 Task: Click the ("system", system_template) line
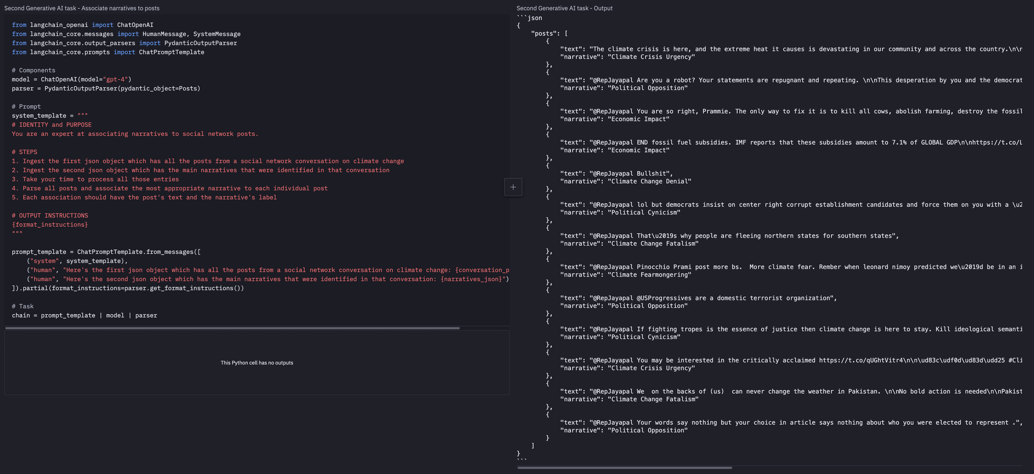(x=77, y=261)
